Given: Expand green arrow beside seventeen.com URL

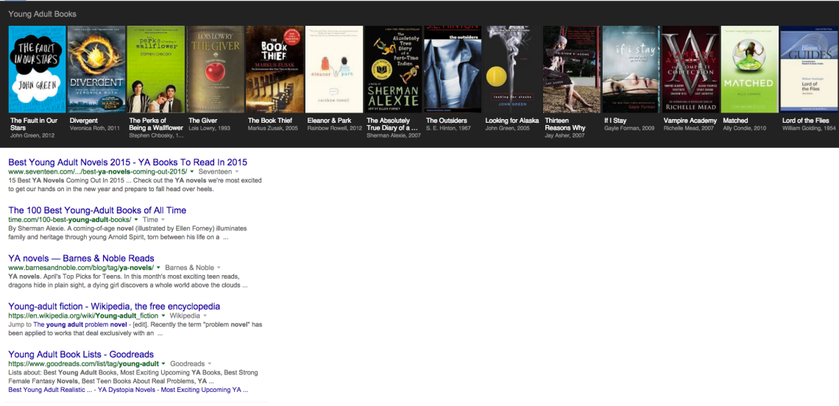Looking at the screenshot, I should (191, 171).
